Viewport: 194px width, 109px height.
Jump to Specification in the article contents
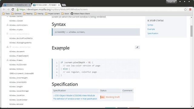[x=153, y=33]
